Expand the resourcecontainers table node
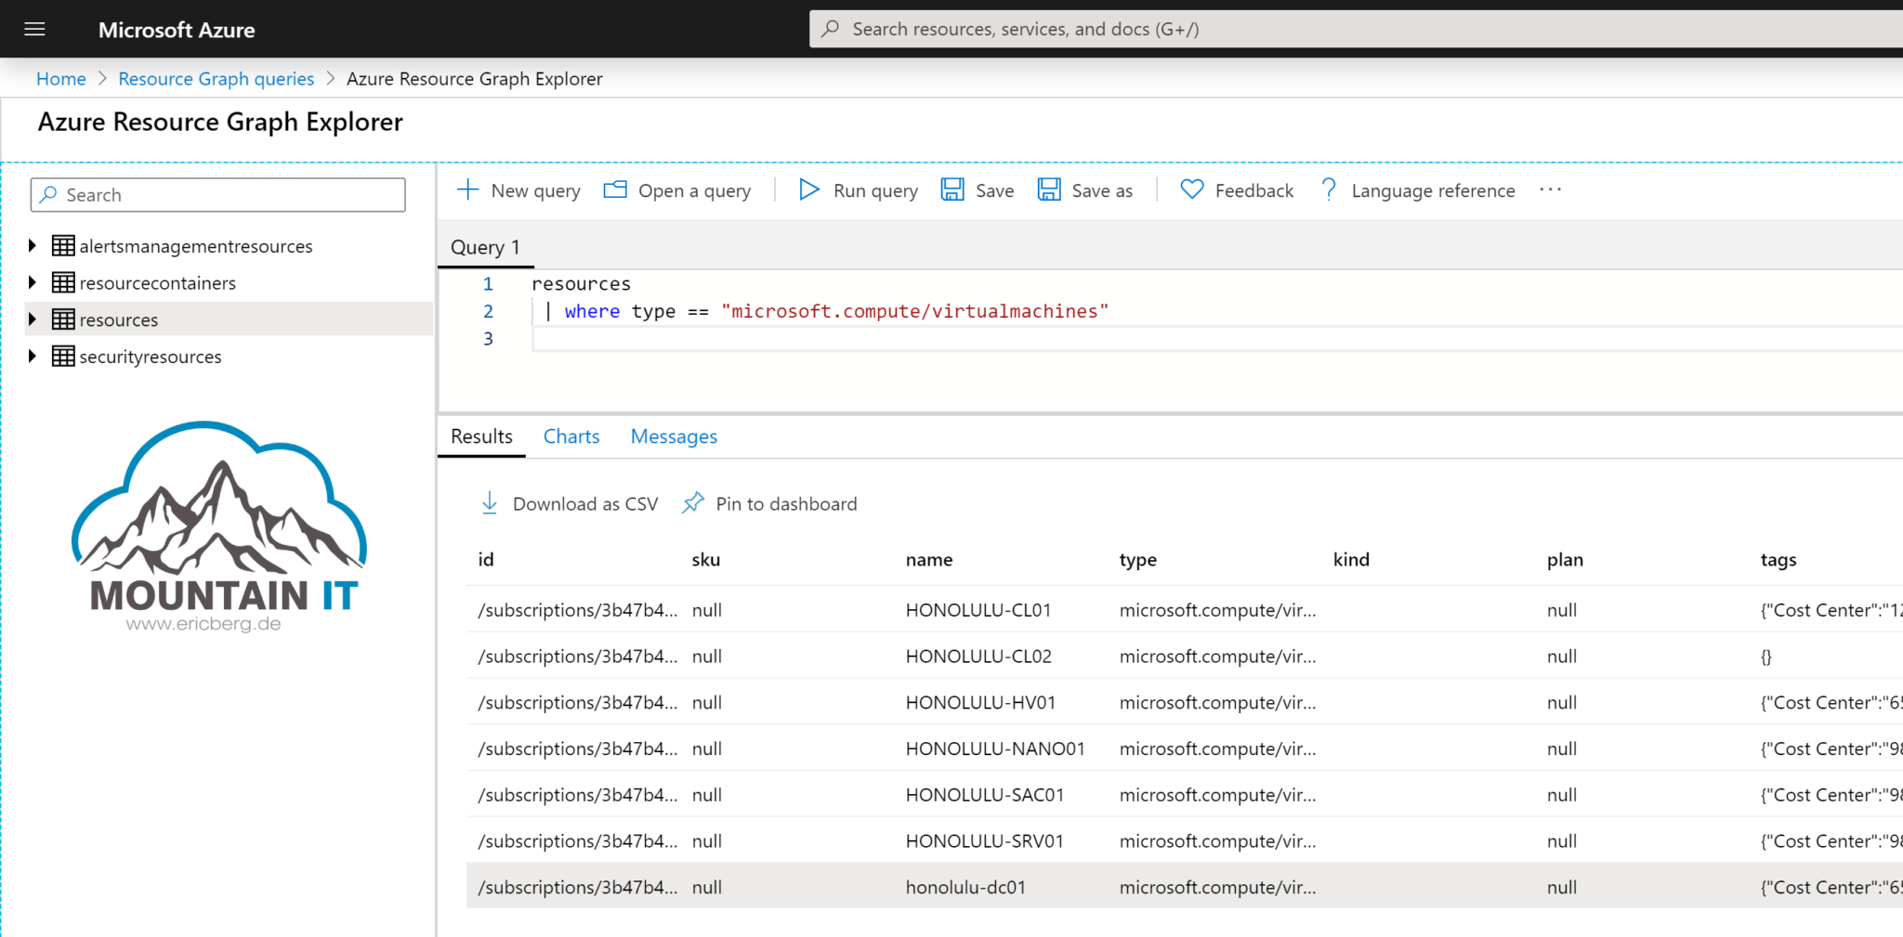This screenshot has height=937, width=1903. pos(33,282)
